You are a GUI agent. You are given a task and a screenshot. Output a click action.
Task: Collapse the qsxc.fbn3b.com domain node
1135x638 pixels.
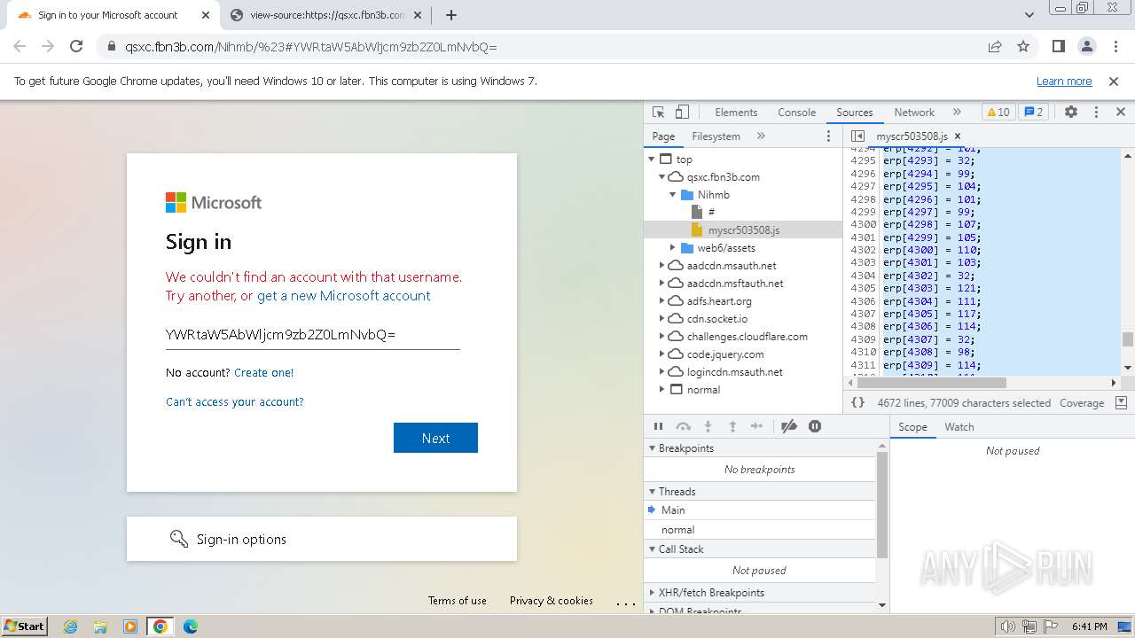[661, 177]
